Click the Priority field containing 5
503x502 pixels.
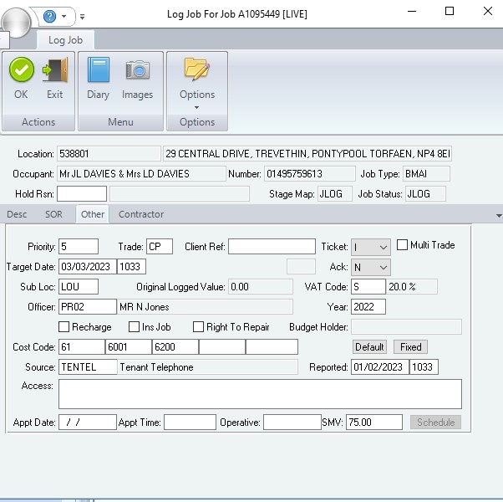coord(79,247)
